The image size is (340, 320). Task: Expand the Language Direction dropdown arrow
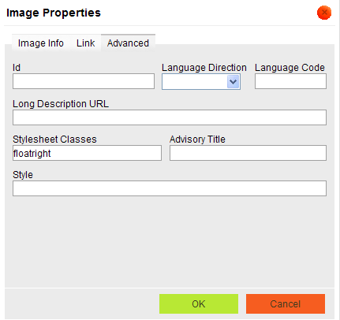(x=233, y=82)
